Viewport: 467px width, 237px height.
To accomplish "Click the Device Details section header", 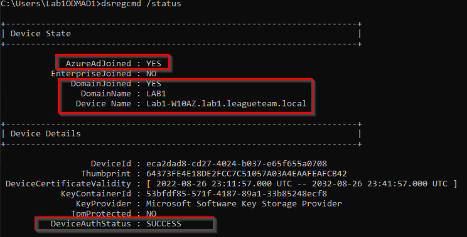I will (x=46, y=134).
